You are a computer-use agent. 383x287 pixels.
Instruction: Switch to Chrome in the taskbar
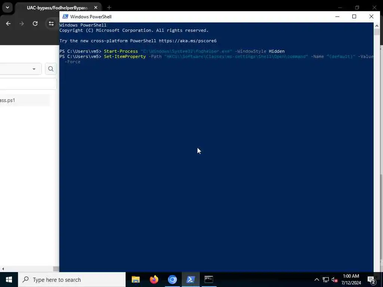172,280
